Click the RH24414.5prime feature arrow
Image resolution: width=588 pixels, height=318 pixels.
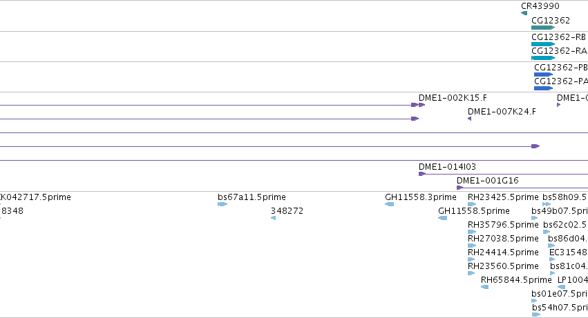(471, 259)
